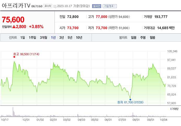Click the calendar clock icon beside the date
This screenshot has height=126, width=181.
click(55, 6)
